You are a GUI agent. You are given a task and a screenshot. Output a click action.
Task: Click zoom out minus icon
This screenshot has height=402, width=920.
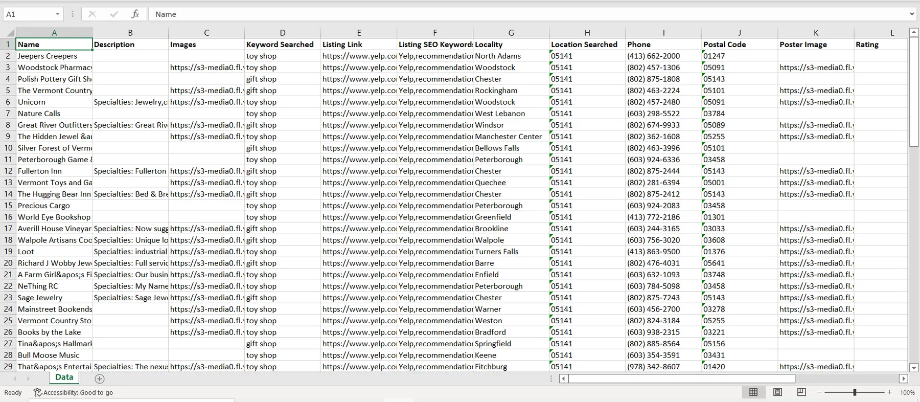(819, 392)
